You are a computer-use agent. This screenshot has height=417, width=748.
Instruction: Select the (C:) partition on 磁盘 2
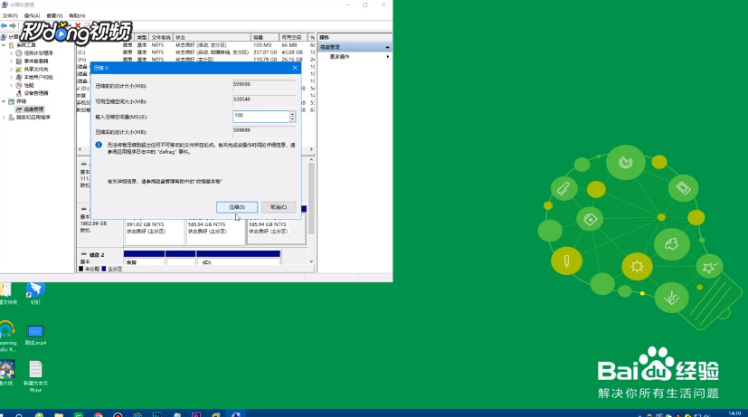point(238,259)
